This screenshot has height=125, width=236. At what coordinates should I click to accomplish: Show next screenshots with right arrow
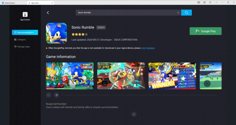(x=56, y=95)
